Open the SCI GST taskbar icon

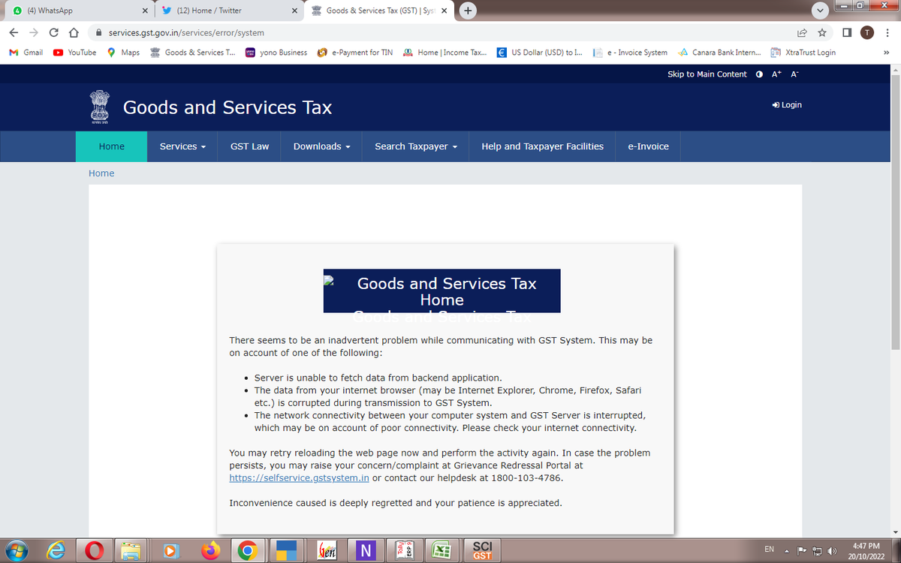483,550
